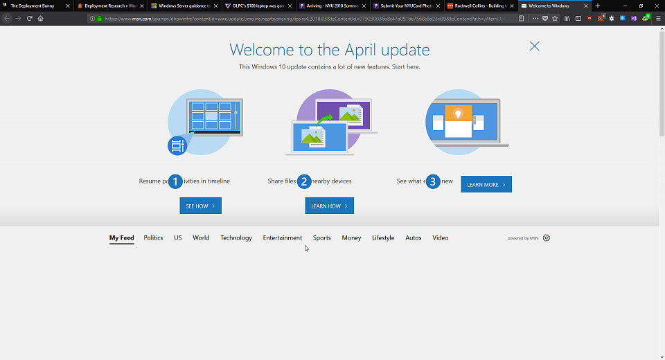Open the Library bookshelf icon
This screenshot has height=360, width=665.
[x=567, y=18]
